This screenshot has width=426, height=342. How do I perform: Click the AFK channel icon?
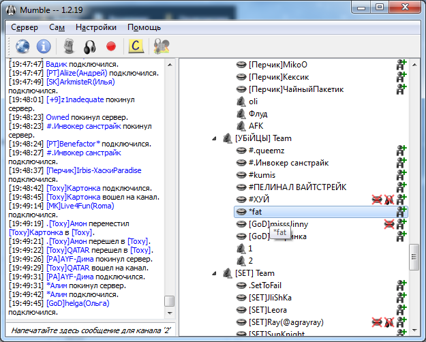241,126
